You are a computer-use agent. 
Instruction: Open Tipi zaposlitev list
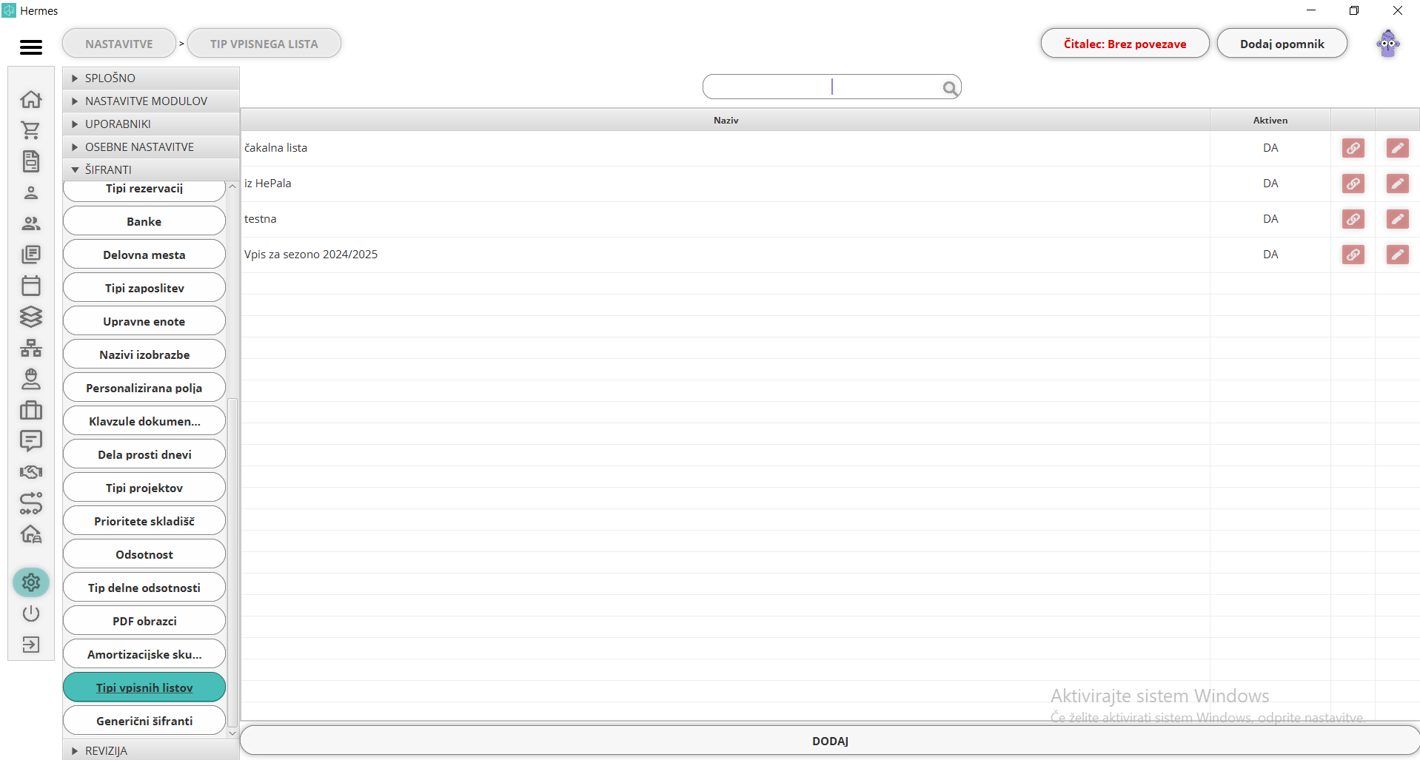[x=144, y=288]
